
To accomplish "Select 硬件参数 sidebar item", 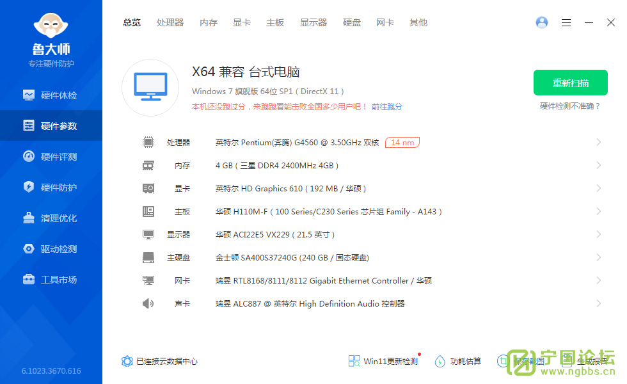I will [x=51, y=125].
